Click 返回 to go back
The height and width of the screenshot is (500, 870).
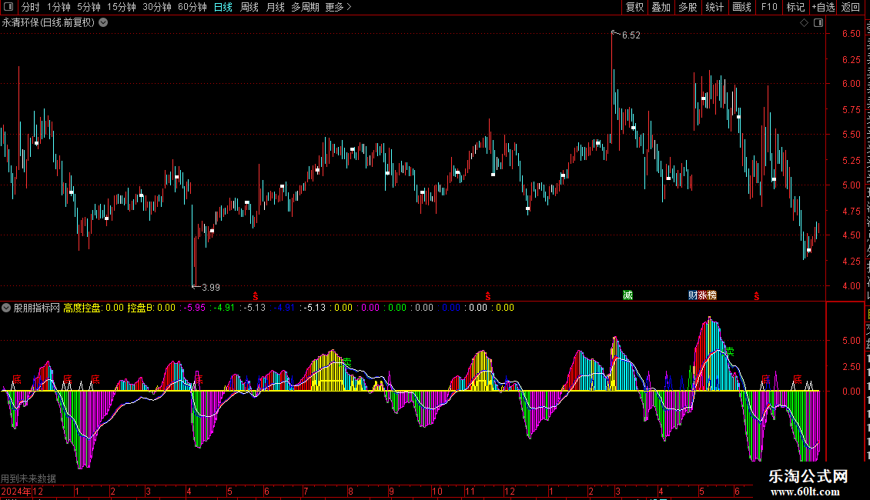(851, 7)
